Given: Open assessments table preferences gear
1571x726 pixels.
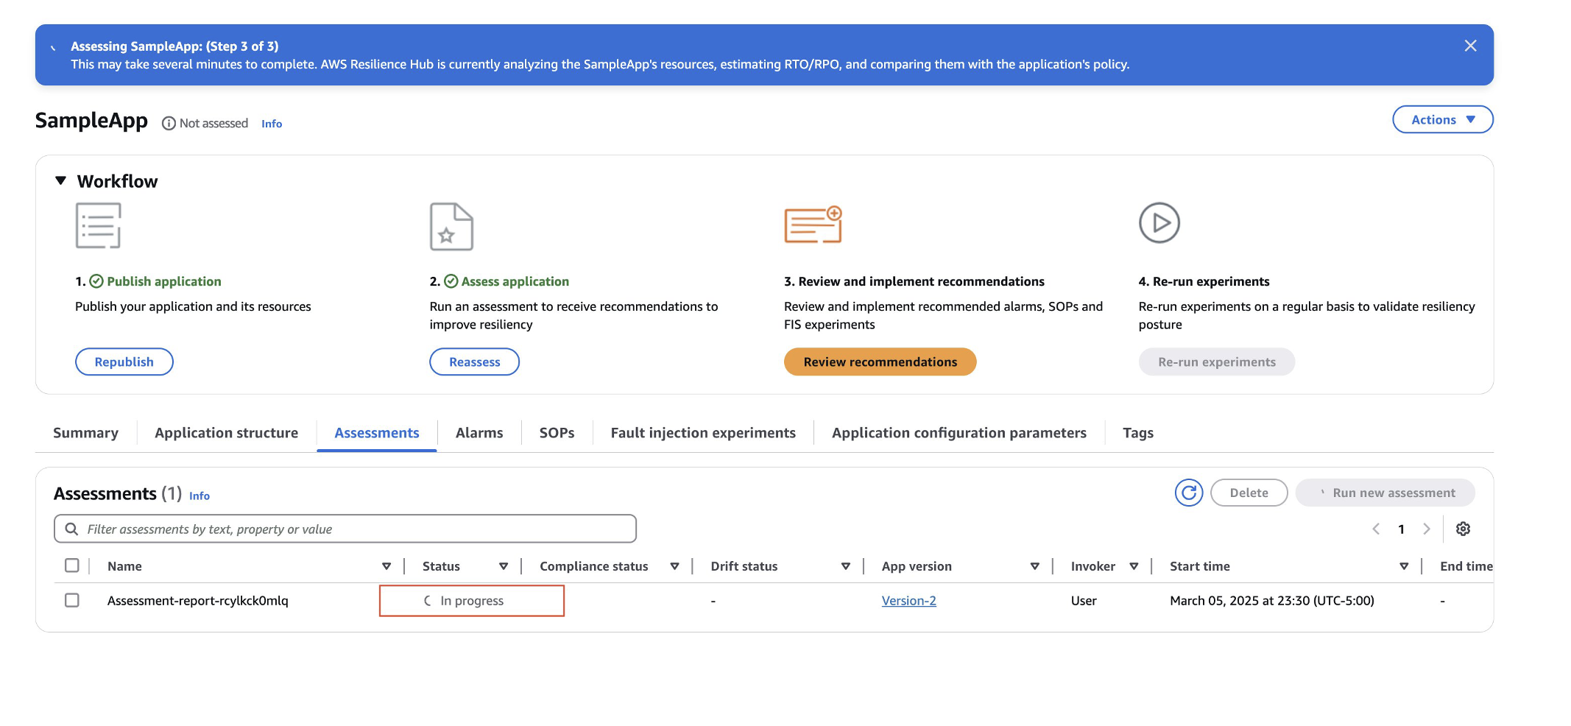Looking at the screenshot, I should click(x=1463, y=529).
